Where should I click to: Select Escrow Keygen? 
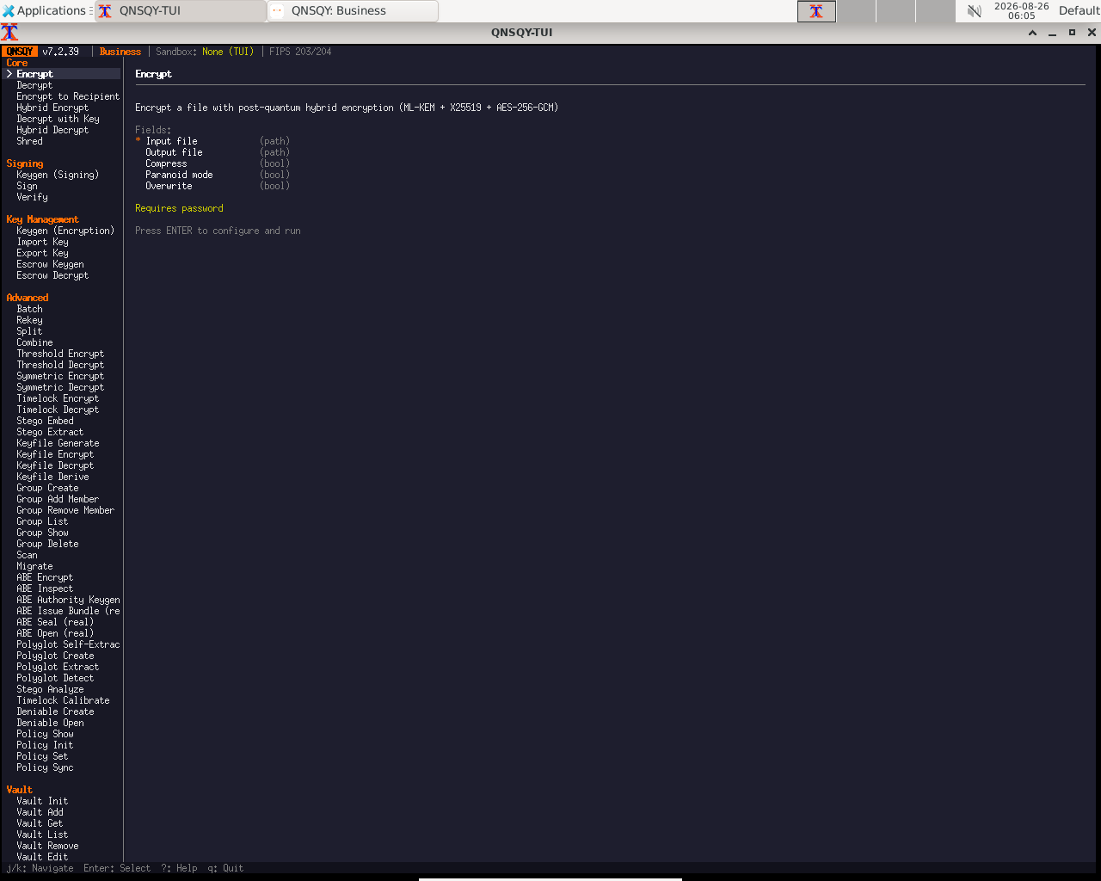[50, 264]
